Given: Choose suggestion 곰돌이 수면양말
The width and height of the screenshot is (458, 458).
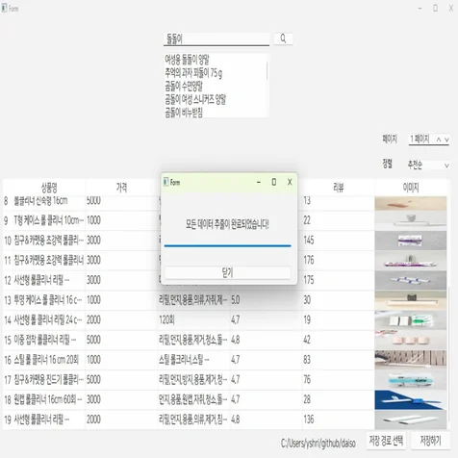Looking at the screenshot, I should tap(184, 86).
